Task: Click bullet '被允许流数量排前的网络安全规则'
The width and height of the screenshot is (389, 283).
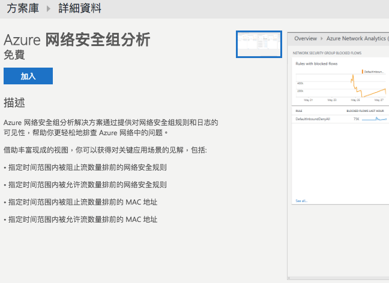Action: [x=85, y=185]
